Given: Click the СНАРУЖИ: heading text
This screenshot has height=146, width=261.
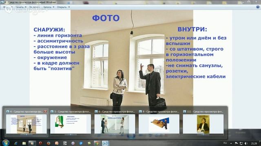Looking at the screenshot, I should pos(49,30).
